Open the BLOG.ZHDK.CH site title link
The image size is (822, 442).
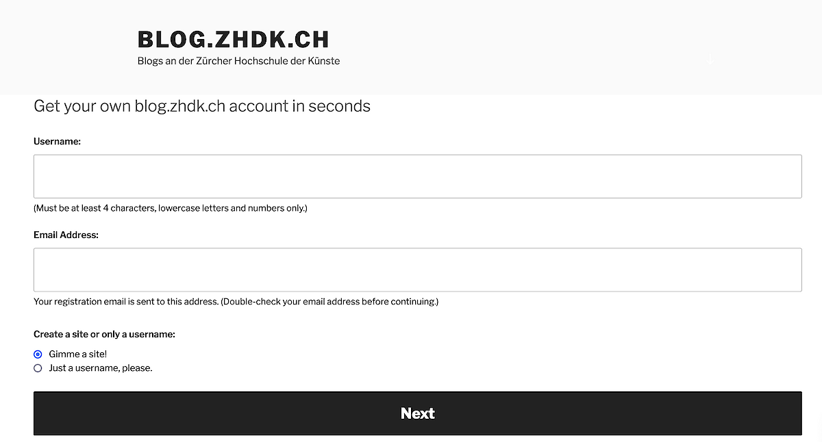tap(233, 39)
